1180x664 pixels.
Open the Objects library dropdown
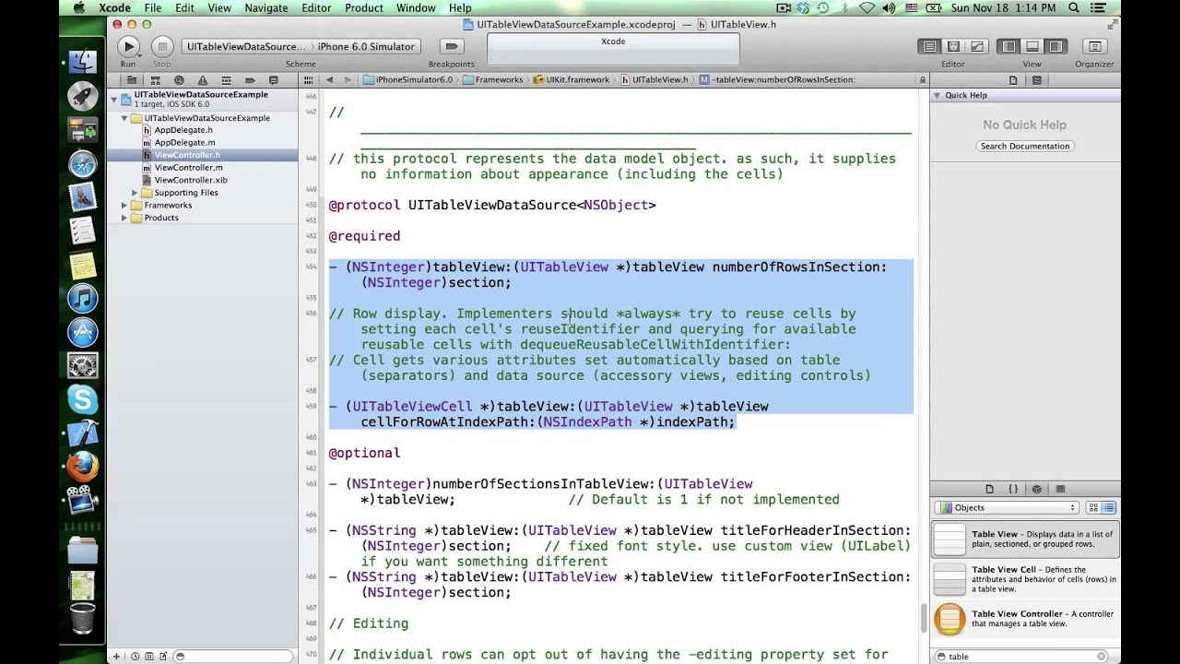pyautogui.click(x=1007, y=507)
